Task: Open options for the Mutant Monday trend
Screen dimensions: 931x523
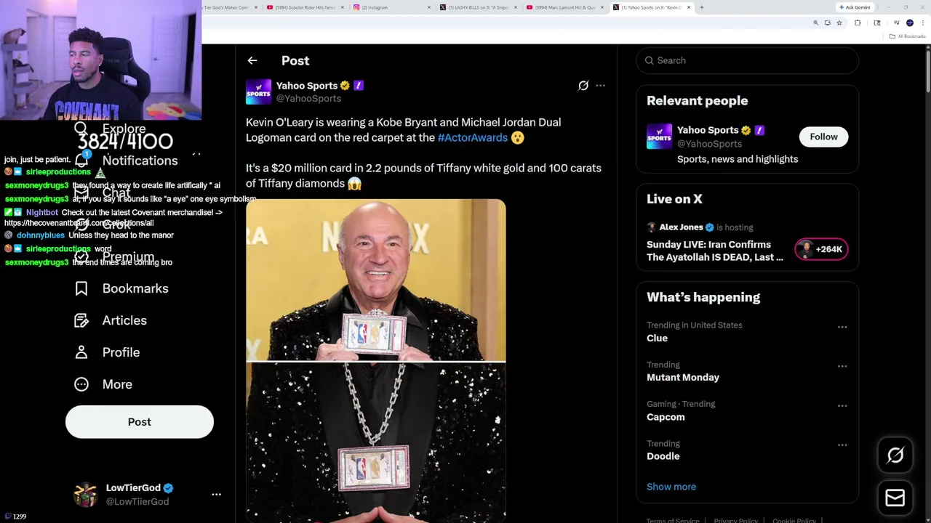Action: (842, 366)
